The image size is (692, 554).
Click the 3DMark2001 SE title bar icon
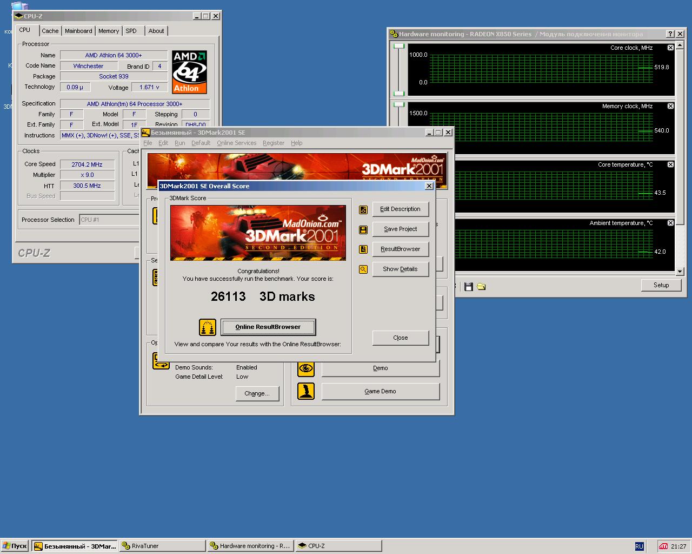[145, 132]
